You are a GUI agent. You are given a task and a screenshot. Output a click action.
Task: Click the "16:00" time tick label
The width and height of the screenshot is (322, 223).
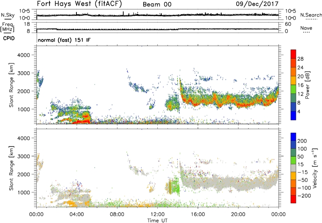(198, 215)
